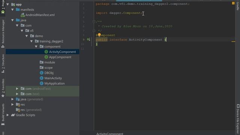
Task: Click the scope package folder icon
Action: (x=42, y=67)
